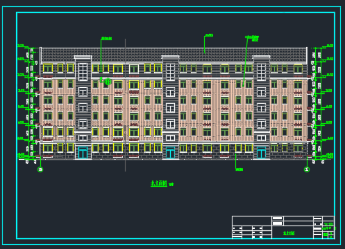Screen dimensions: 345x249
Task: Select the cyan entrance door of the right stair tower
Action: coord(261,153)
